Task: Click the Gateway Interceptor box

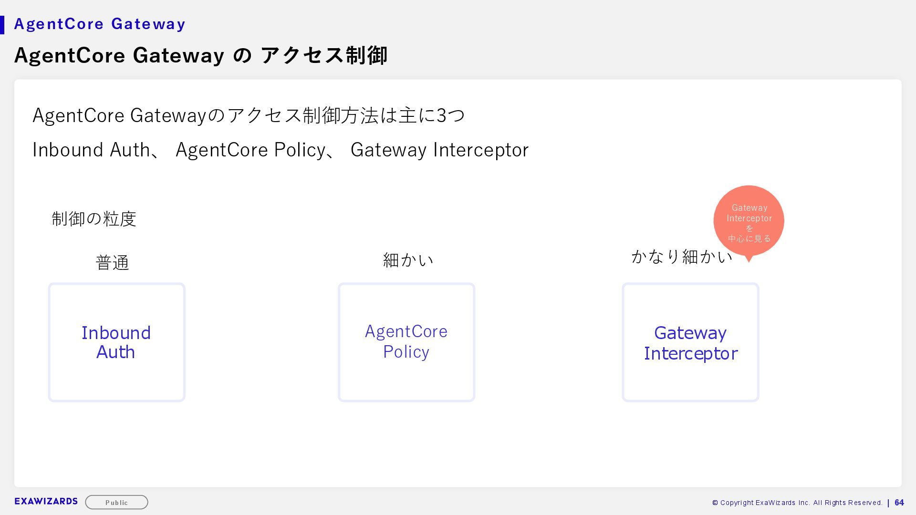Action: click(690, 342)
